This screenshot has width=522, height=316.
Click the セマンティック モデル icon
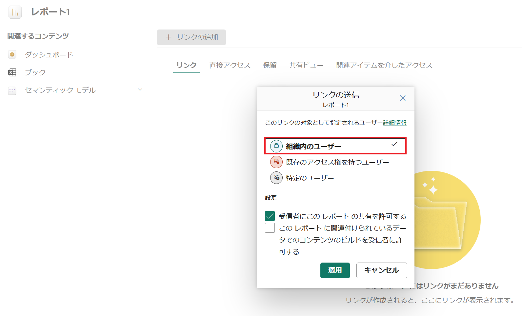12,91
